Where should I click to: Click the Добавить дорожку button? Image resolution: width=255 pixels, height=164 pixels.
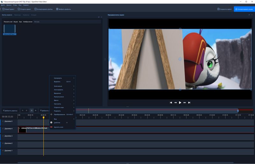(10, 111)
